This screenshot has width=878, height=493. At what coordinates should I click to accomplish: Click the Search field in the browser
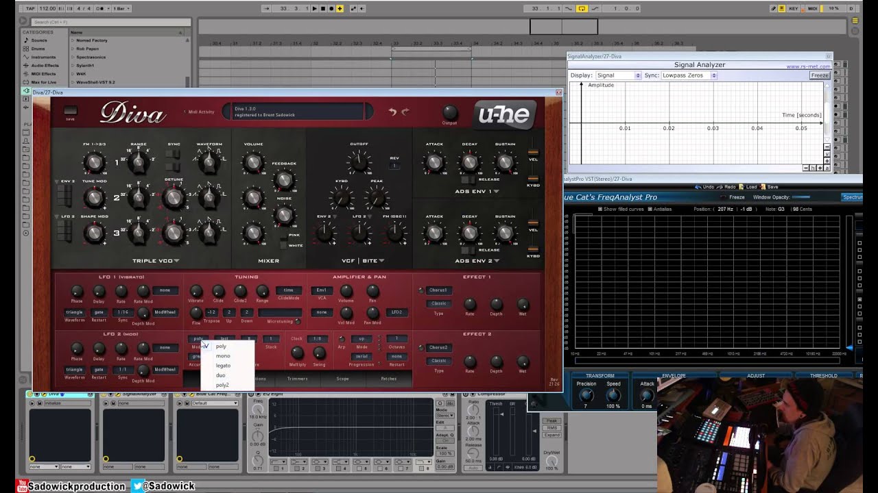[x=110, y=22]
